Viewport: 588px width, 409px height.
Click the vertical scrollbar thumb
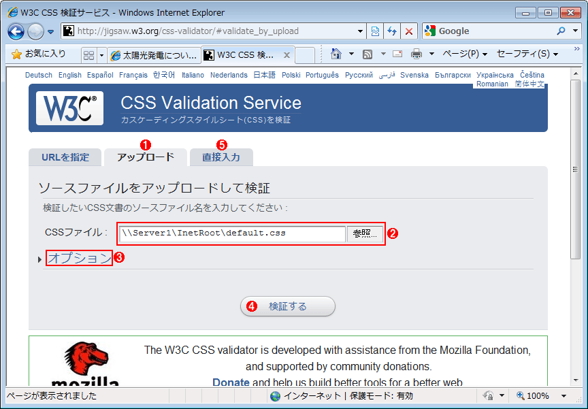575,169
